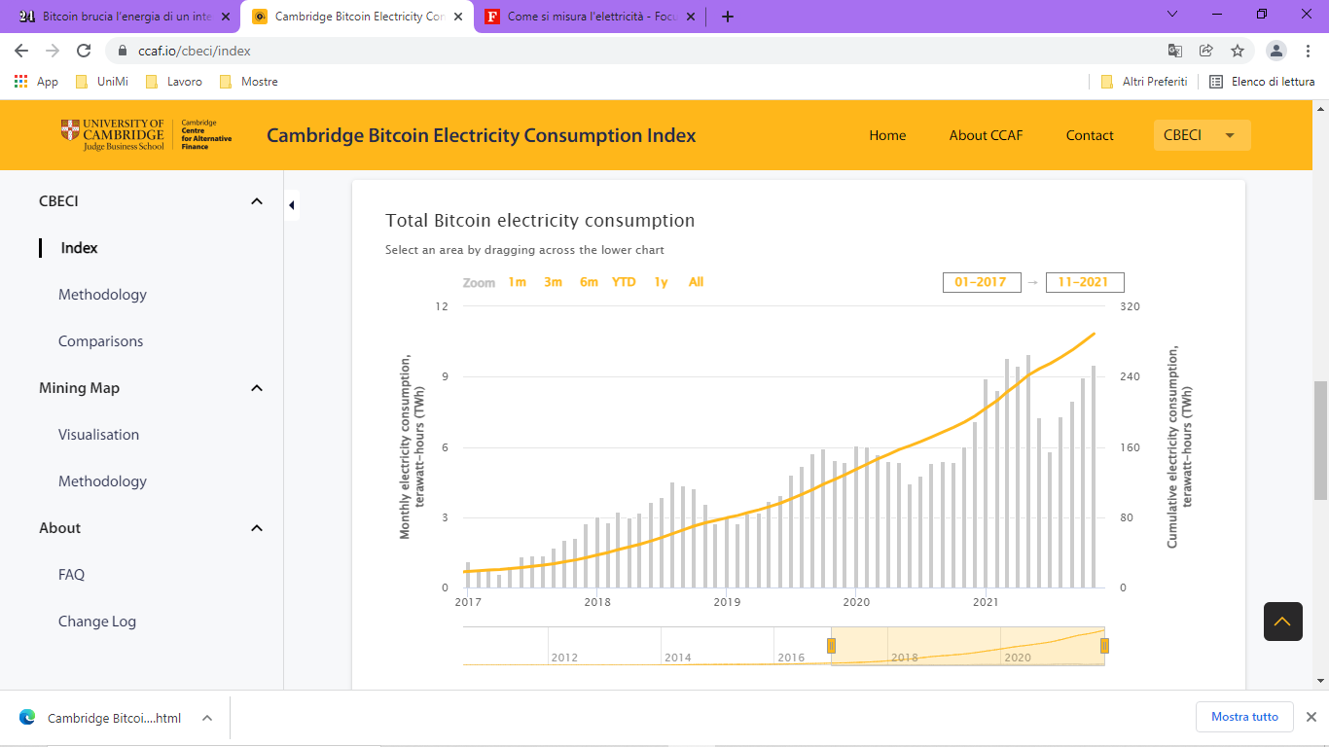Open the tab search dropdown arrow
1329x747 pixels.
click(1172, 14)
